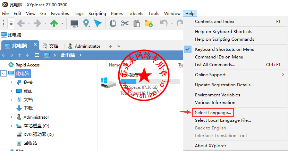
Task: Switch to the 文档 tab
Action: [x=51, y=46]
